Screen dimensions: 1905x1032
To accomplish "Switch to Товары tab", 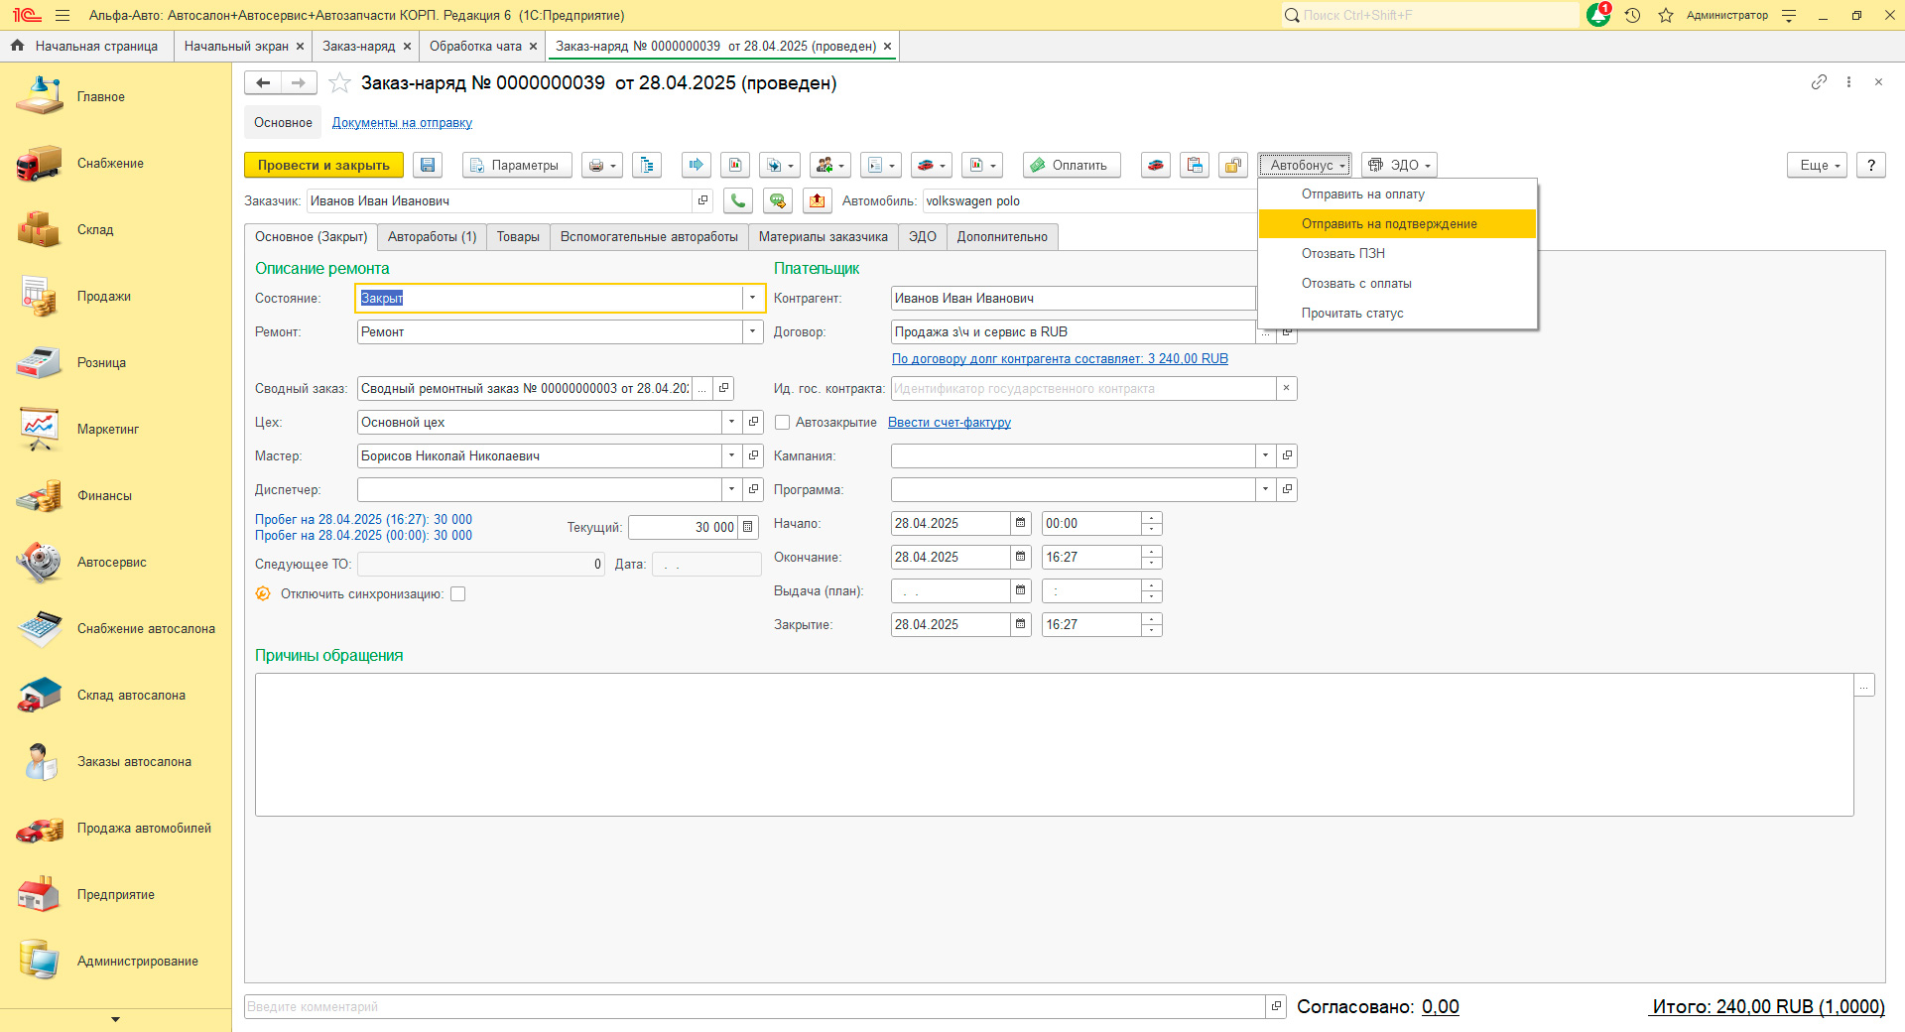I will pos(518,237).
